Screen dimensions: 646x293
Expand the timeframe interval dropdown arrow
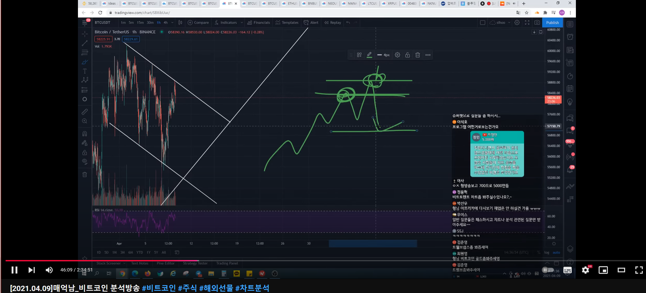[172, 23]
